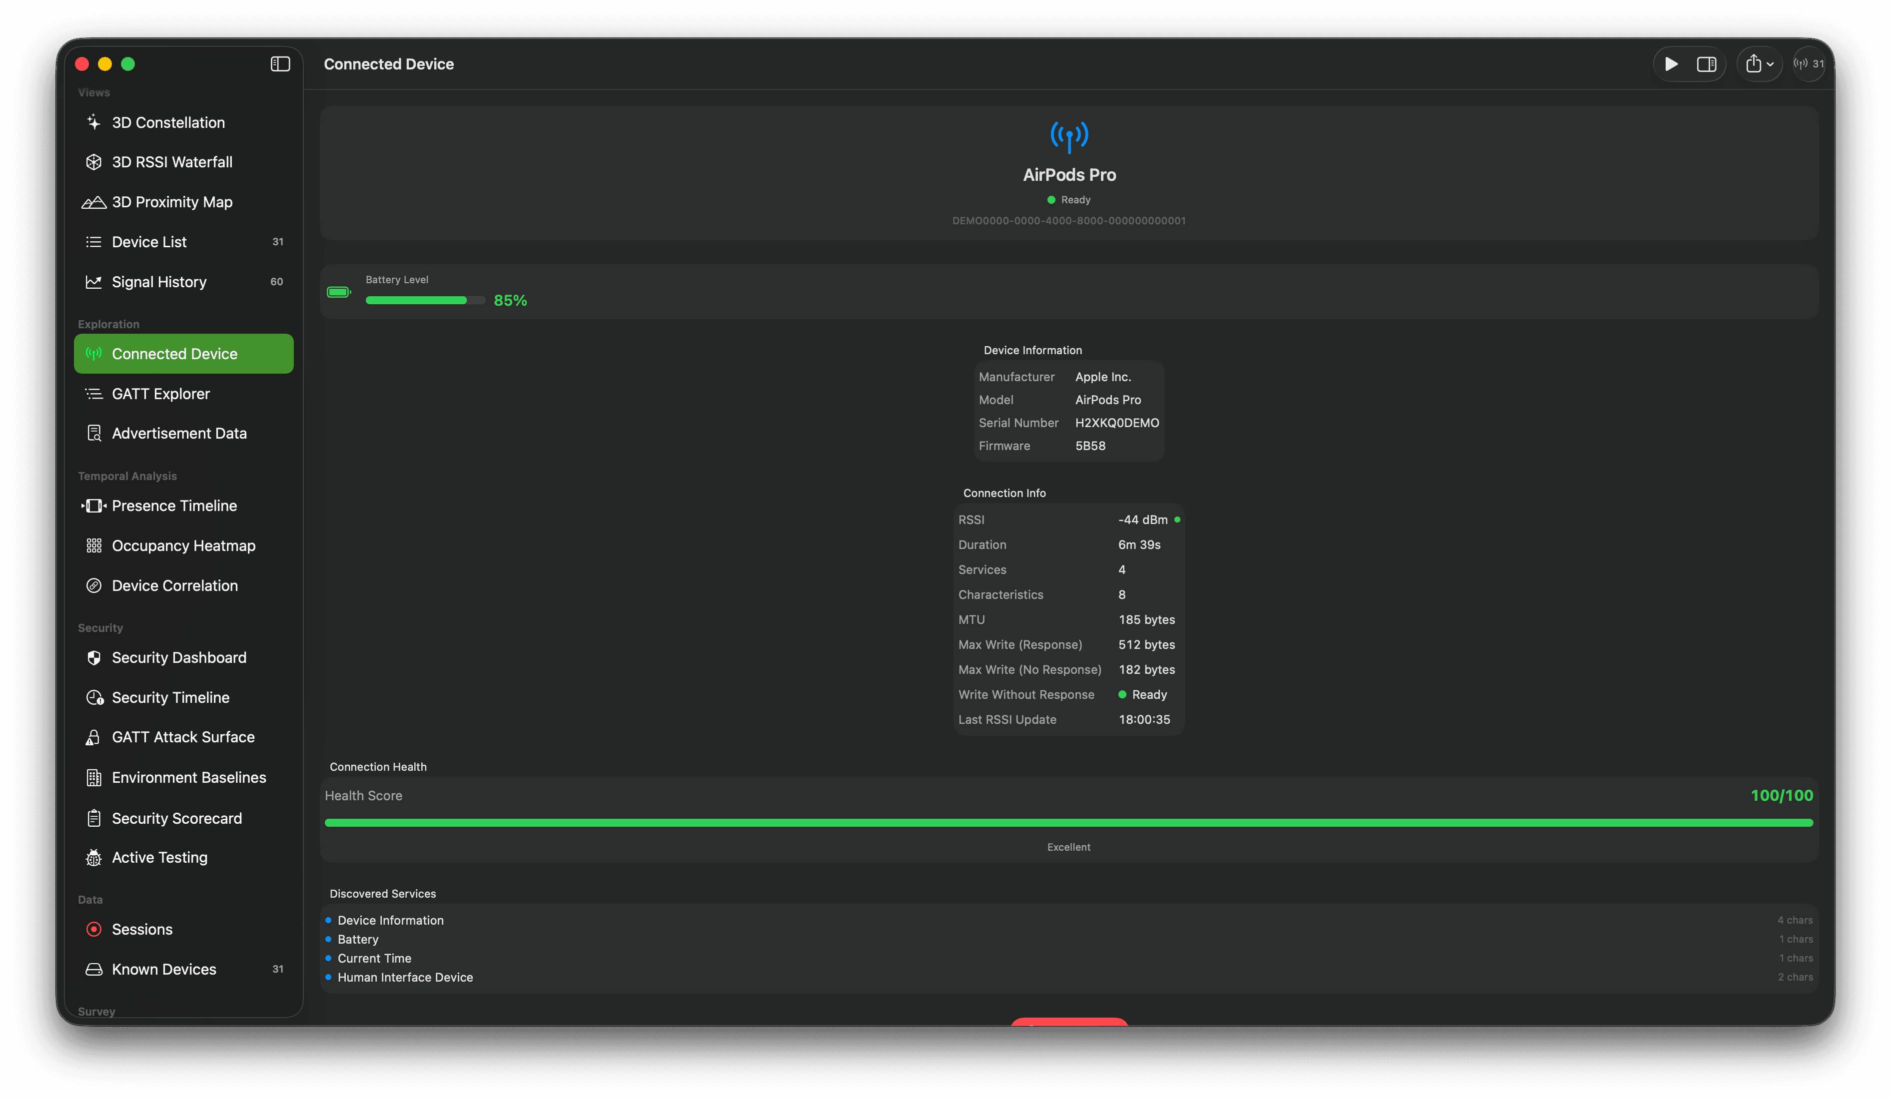Click the Connected Device antenna sidebar icon

pyautogui.click(x=94, y=353)
